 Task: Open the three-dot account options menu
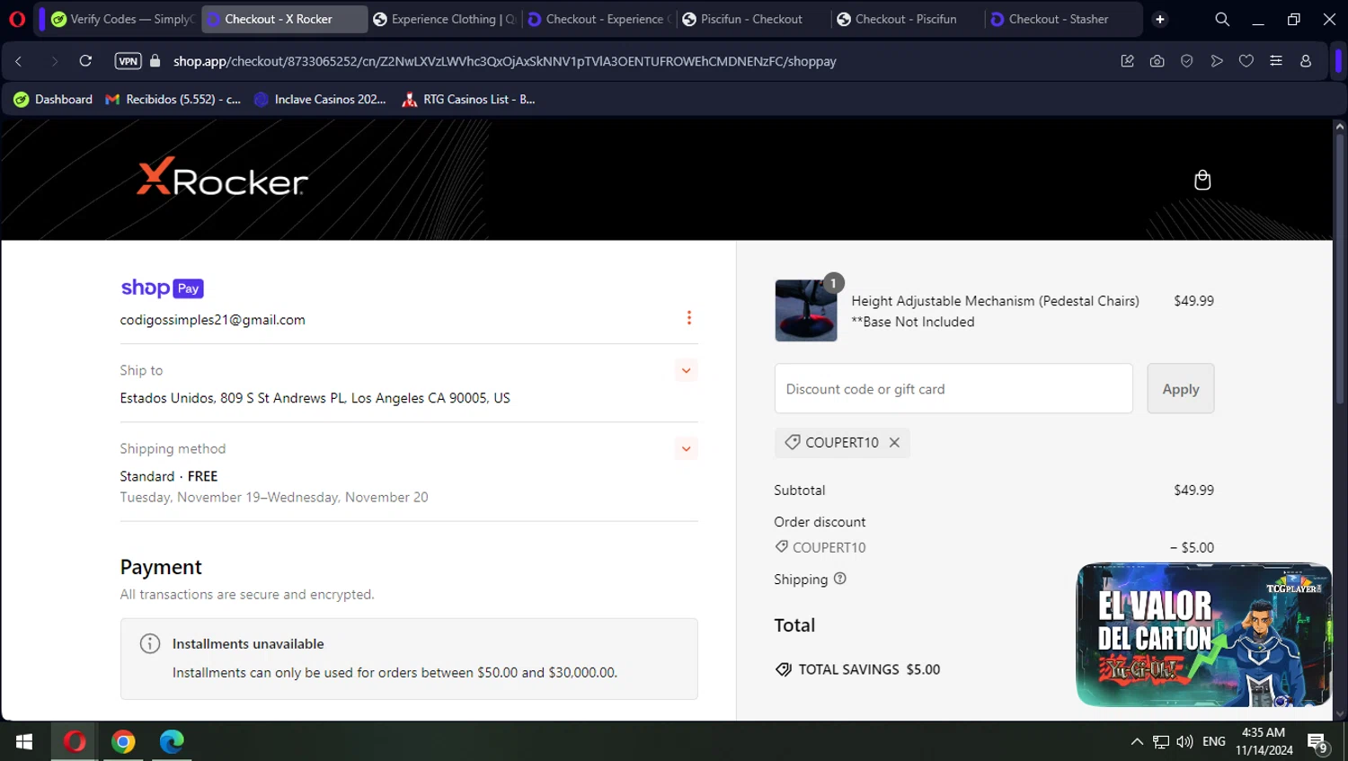[689, 318]
